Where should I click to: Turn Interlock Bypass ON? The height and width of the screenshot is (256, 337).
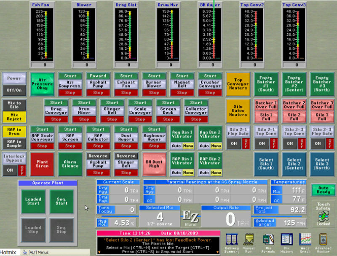[x=9, y=170]
